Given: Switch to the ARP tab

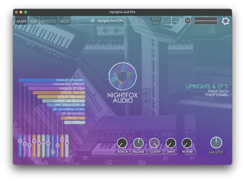Looking at the screenshot, I should (x=34, y=21).
